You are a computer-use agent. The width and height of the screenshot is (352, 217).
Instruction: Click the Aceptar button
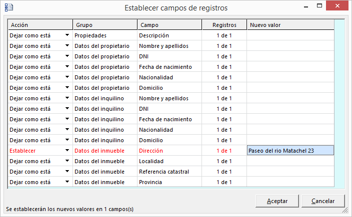[277, 201]
